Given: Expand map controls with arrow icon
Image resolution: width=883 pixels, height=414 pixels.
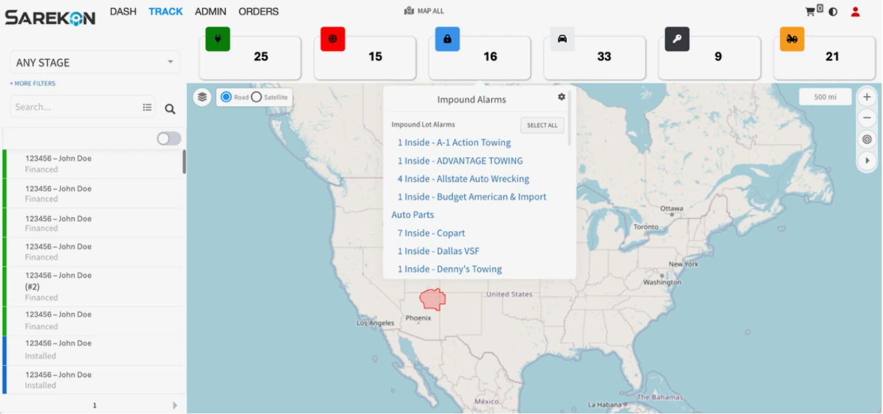Looking at the screenshot, I should point(867,160).
